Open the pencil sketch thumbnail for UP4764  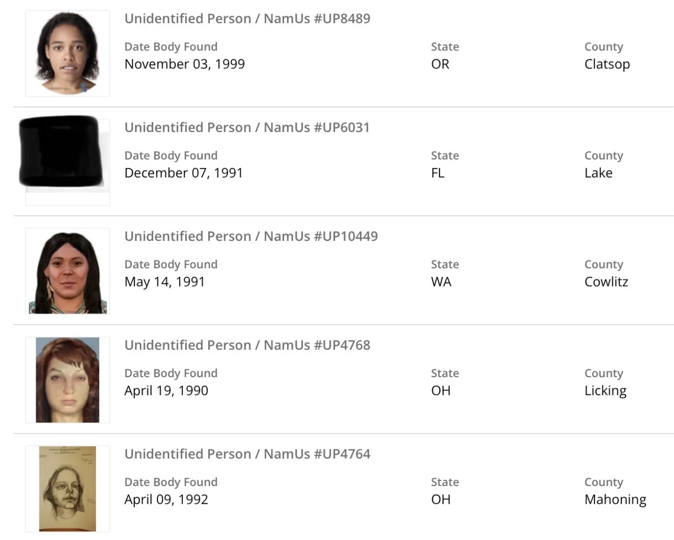[67, 489]
